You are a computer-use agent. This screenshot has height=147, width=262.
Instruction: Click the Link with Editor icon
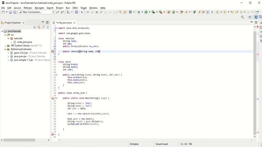click(x=39, y=27)
